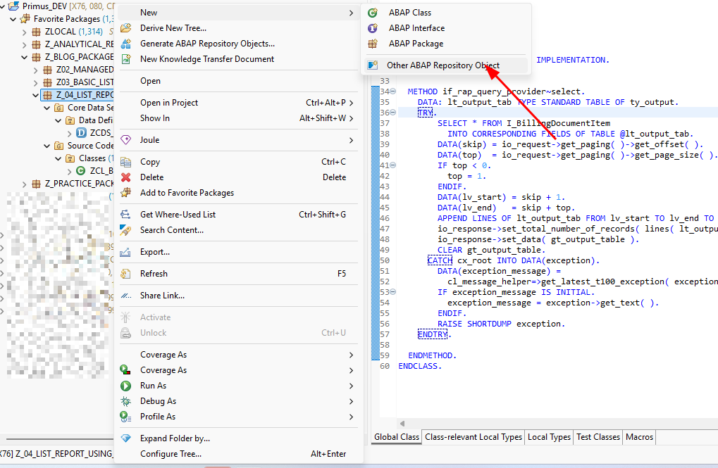Click the Generate ABAP Repository Objects icon
Viewport: 718px width, 468px height.
tap(126, 44)
